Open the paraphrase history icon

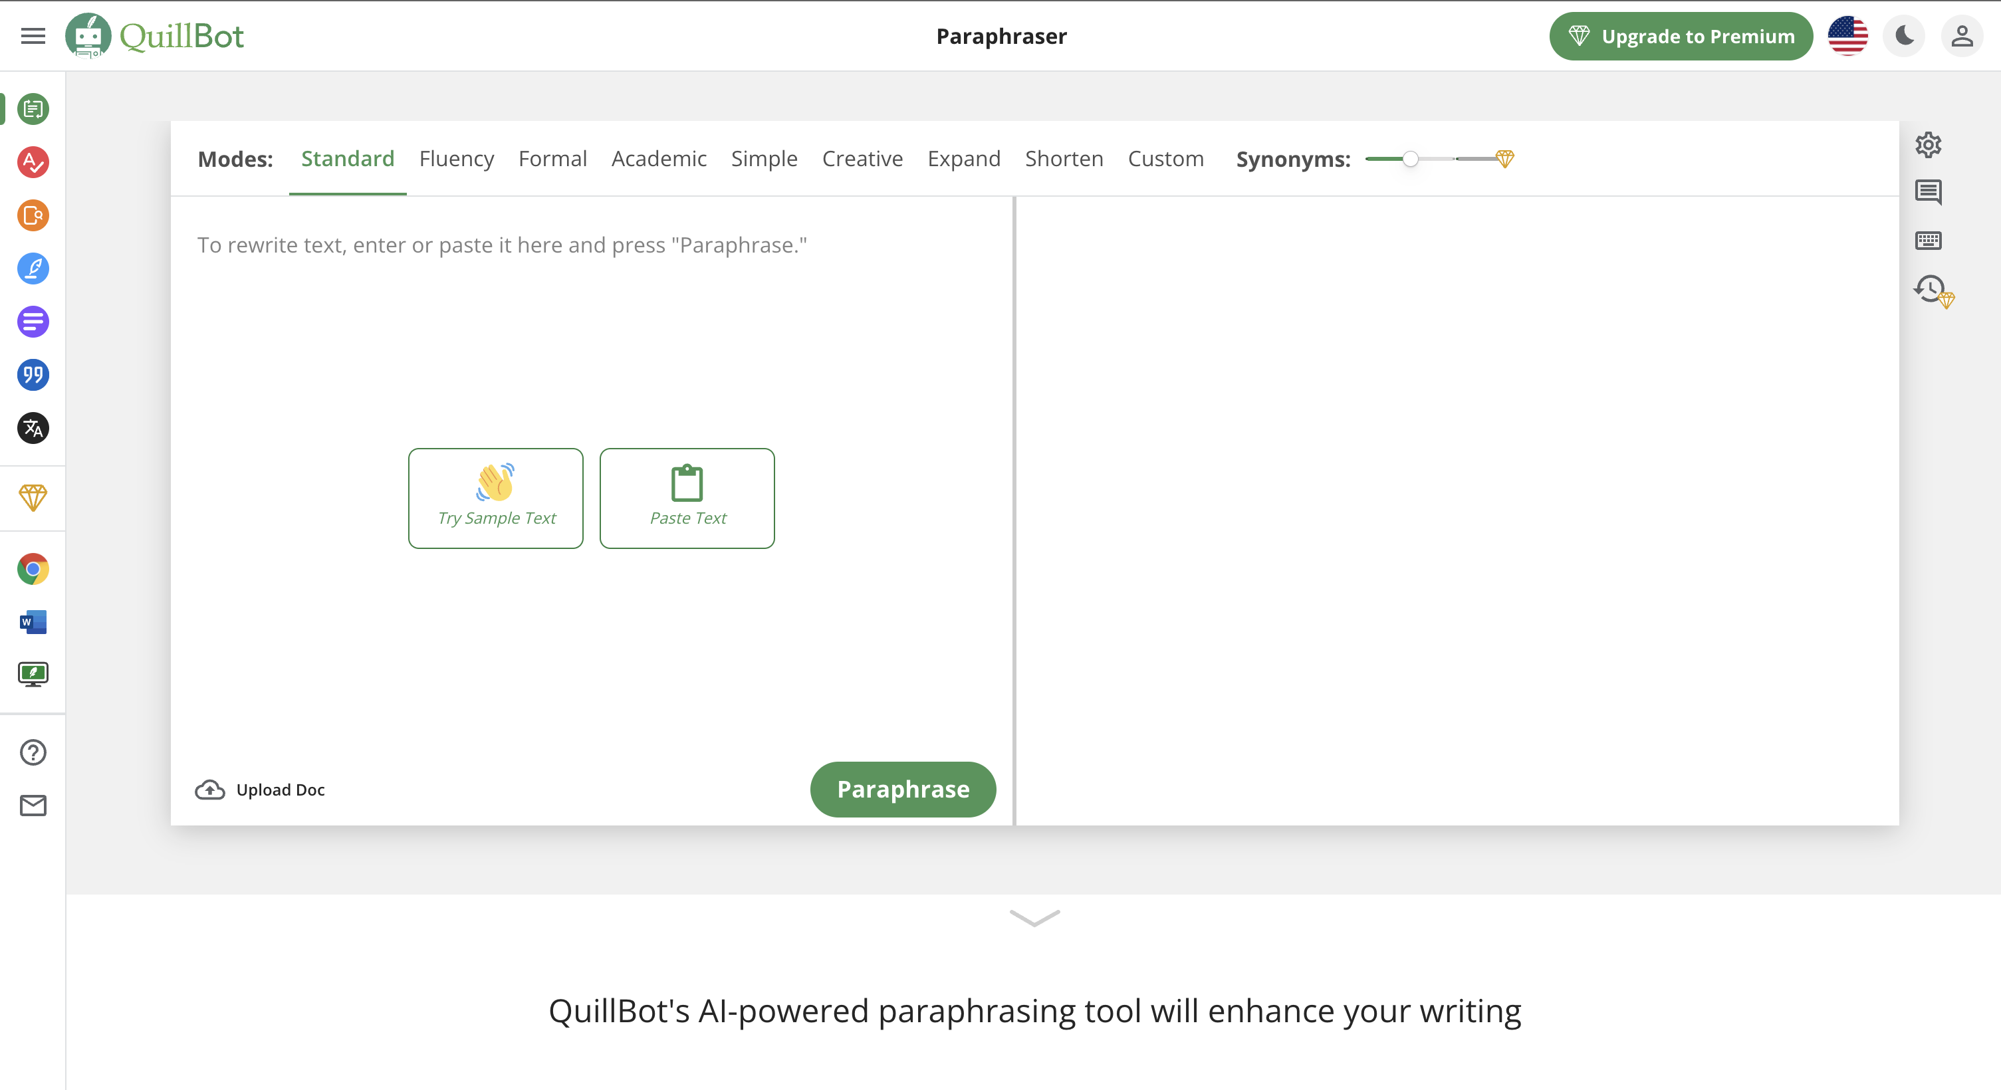click(1933, 291)
